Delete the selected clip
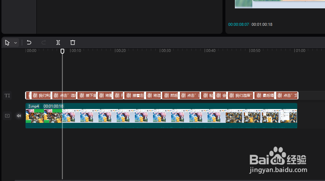This screenshot has height=181, width=325. (73, 43)
